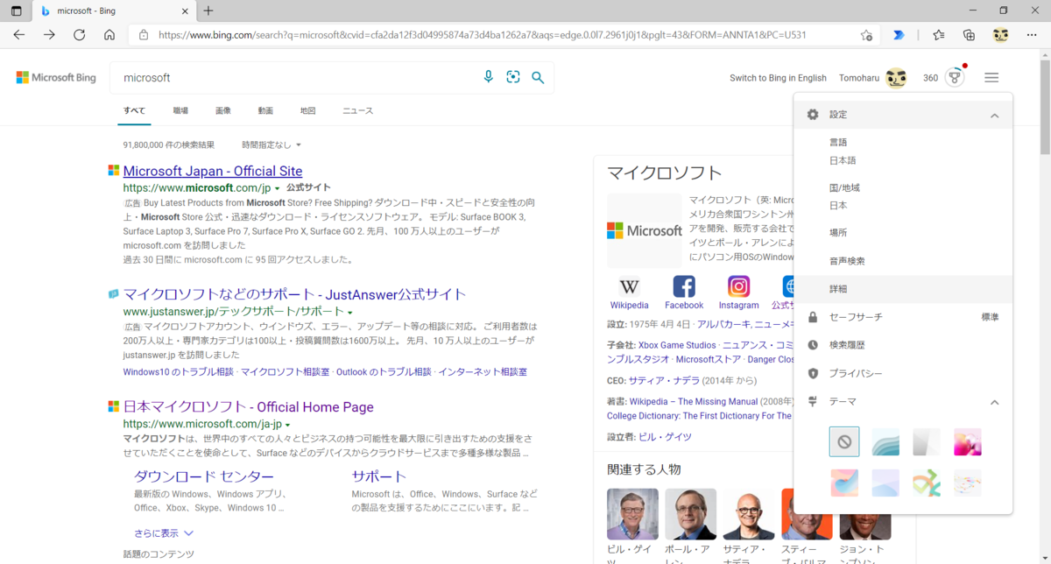Open dropdown arrow beside justanswer.jp URL
Screen dimensions: 1051x564
click(349, 312)
